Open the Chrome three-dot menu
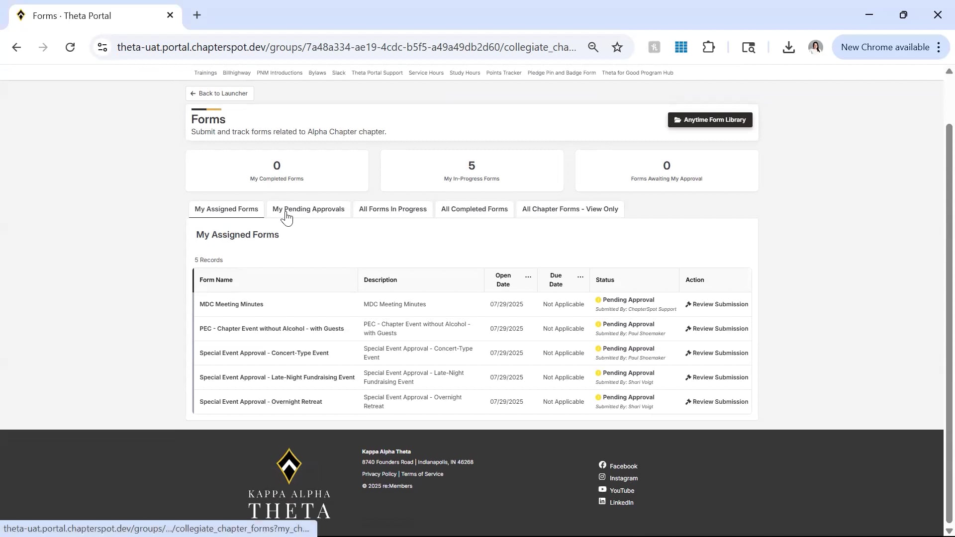955x537 pixels. click(939, 47)
